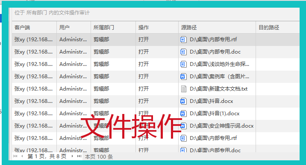
Task: Select the path D:\桌面\浅谈地外生命探...
Action: pos(219,64)
